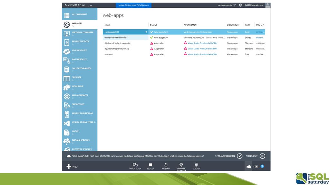The image size is (330, 185).
Task: Dismiss the notification with 'Nicht jetzt'
Action: [x=255, y=156]
